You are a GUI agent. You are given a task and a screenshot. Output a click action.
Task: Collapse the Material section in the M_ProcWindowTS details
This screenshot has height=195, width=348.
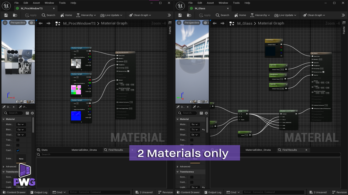[3, 119]
